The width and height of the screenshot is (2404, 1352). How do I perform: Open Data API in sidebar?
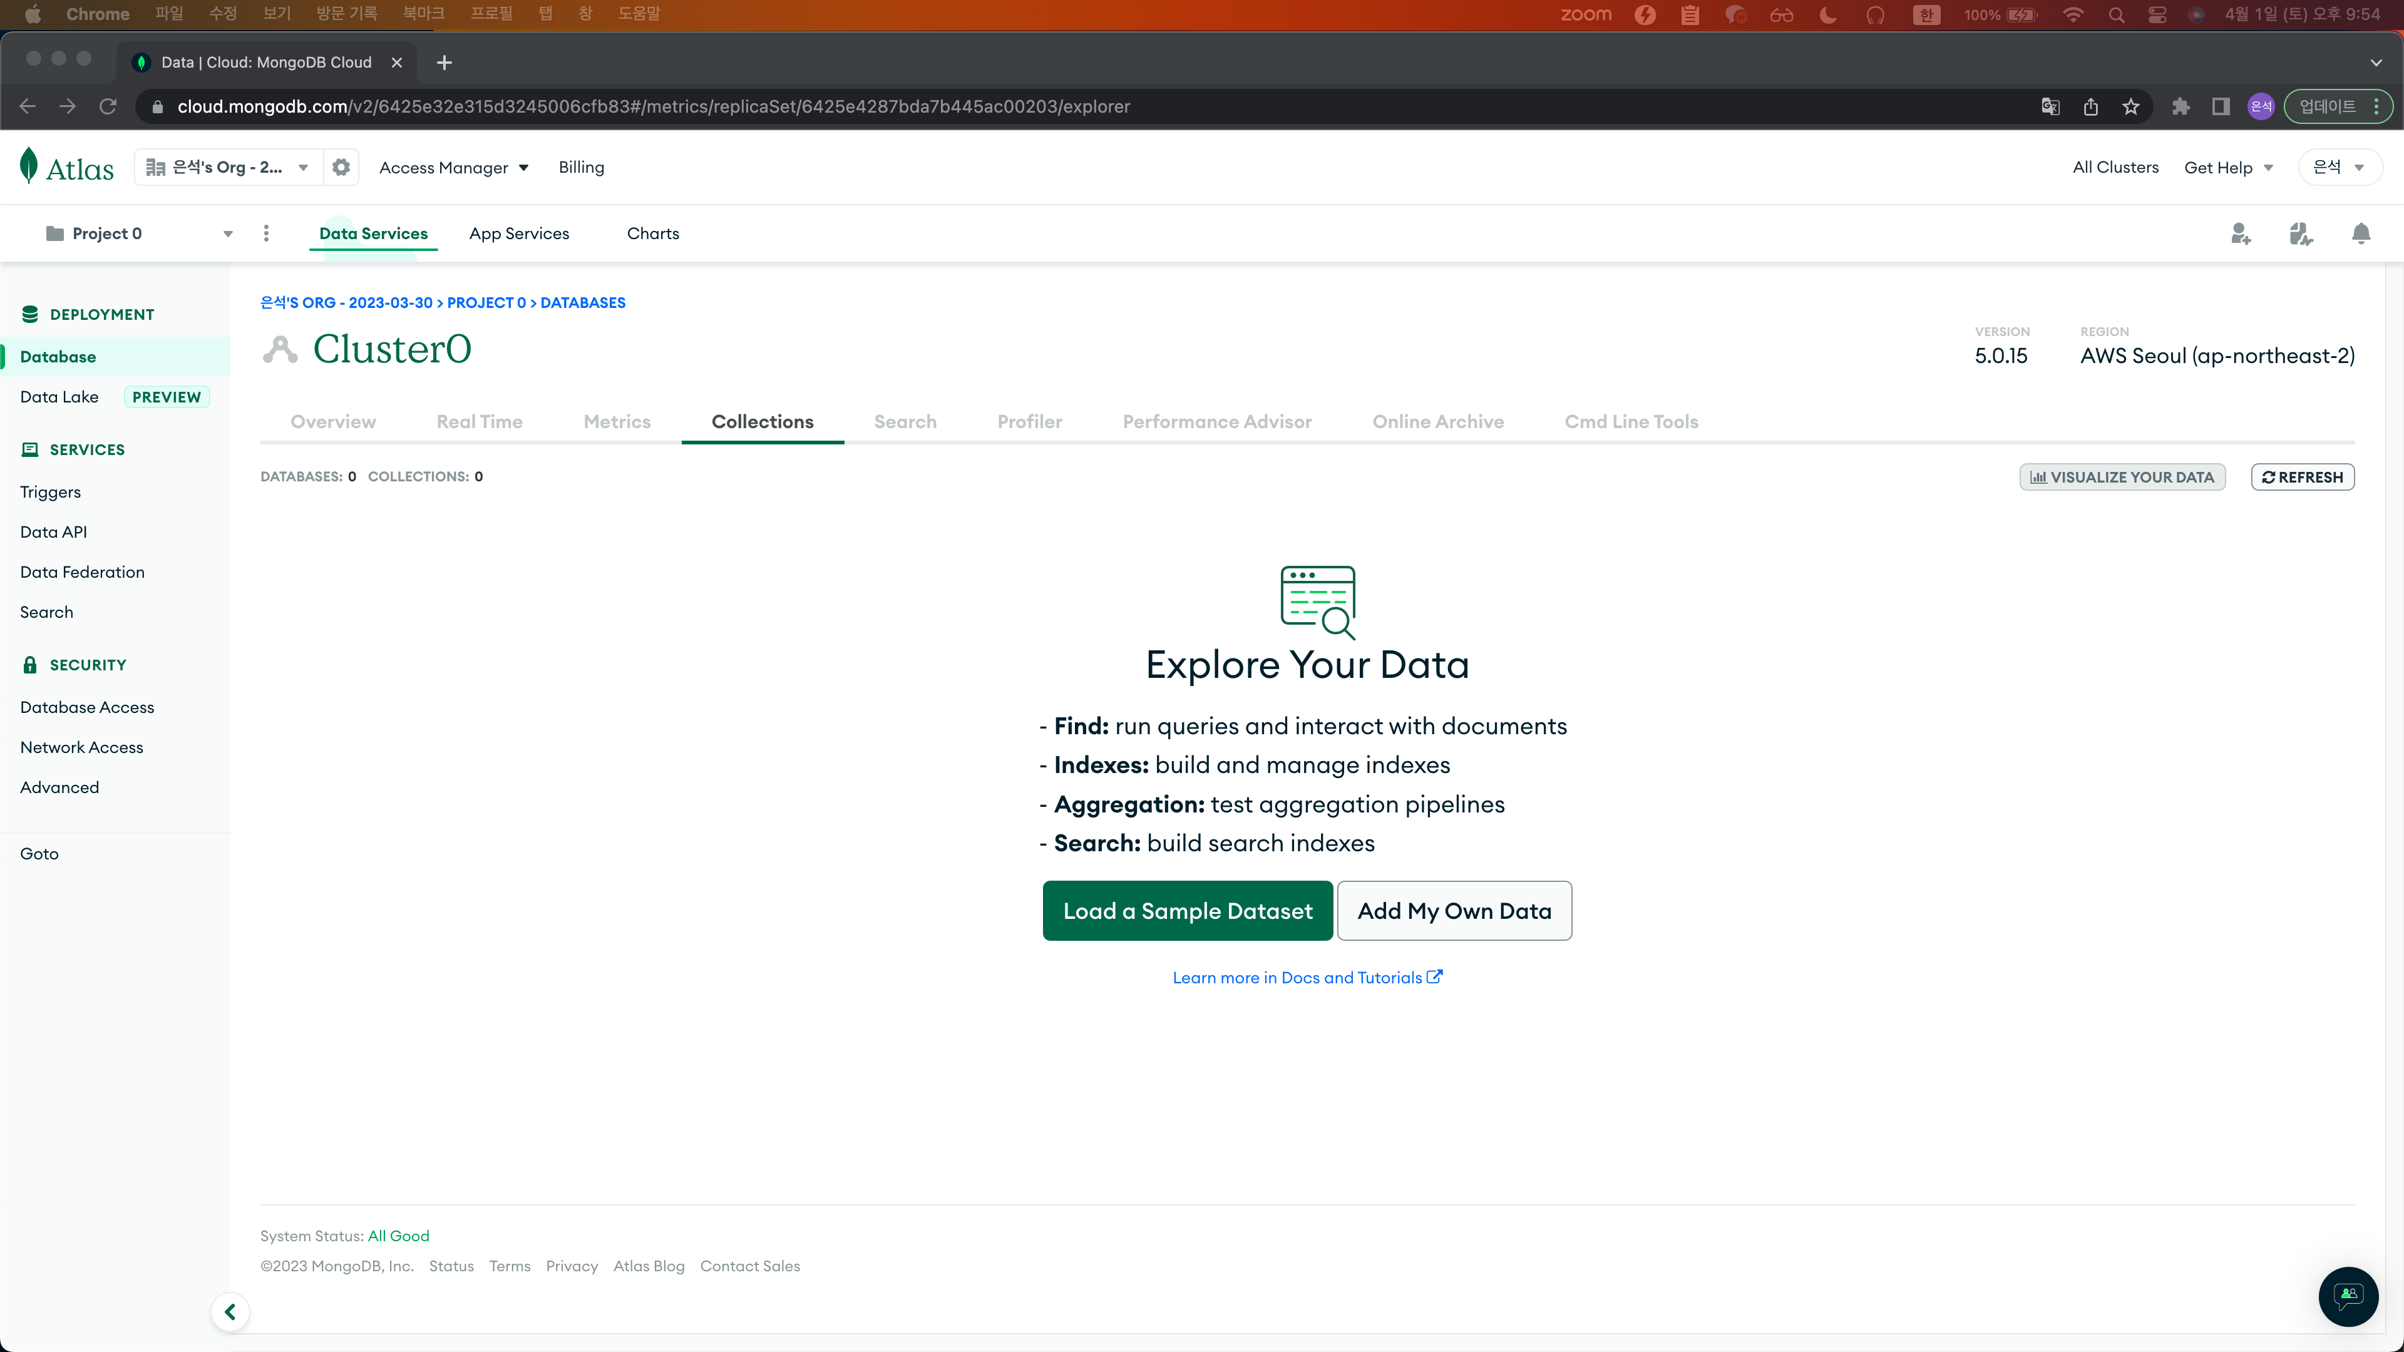pyautogui.click(x=53, y=532)
